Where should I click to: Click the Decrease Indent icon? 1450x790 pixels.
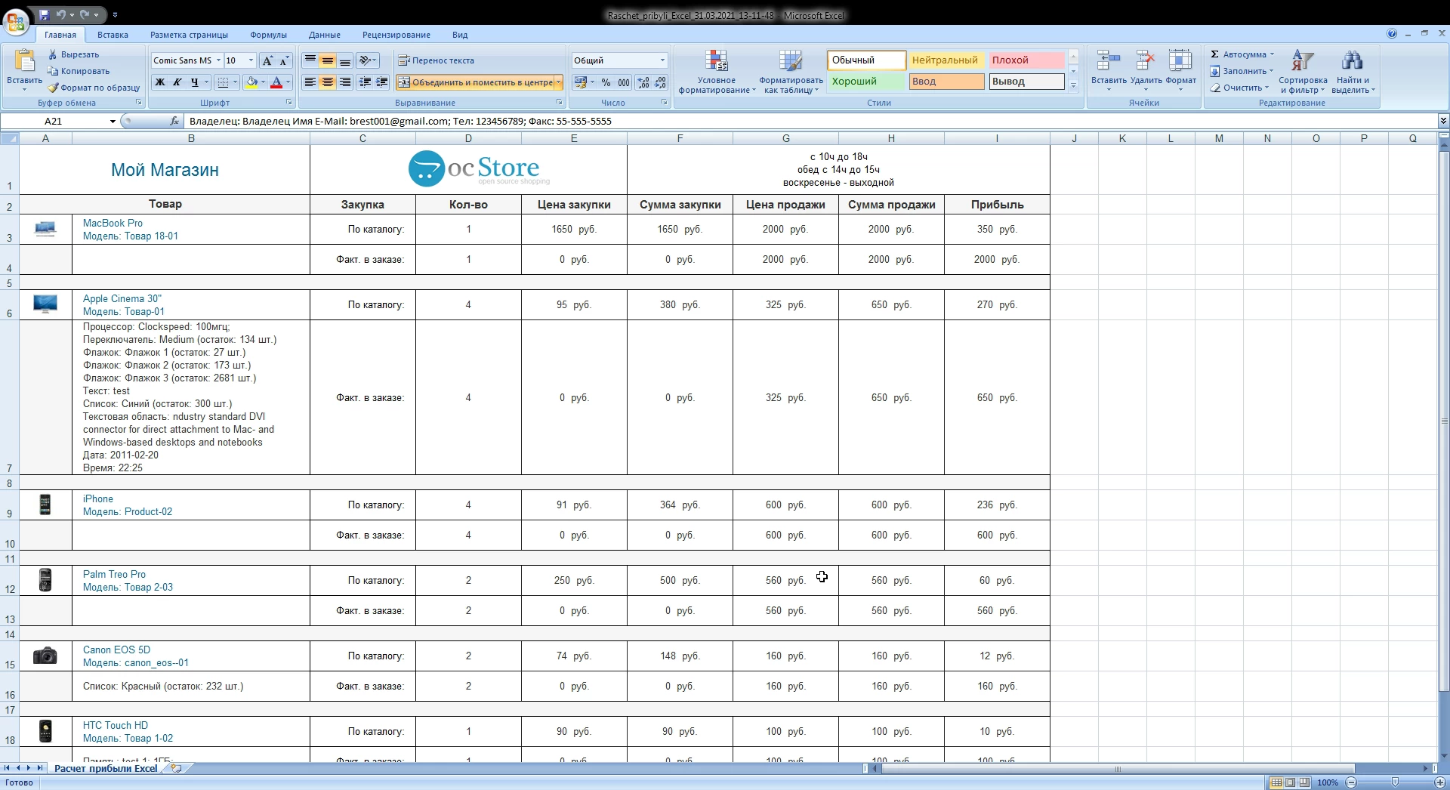[x=366, y=82]
